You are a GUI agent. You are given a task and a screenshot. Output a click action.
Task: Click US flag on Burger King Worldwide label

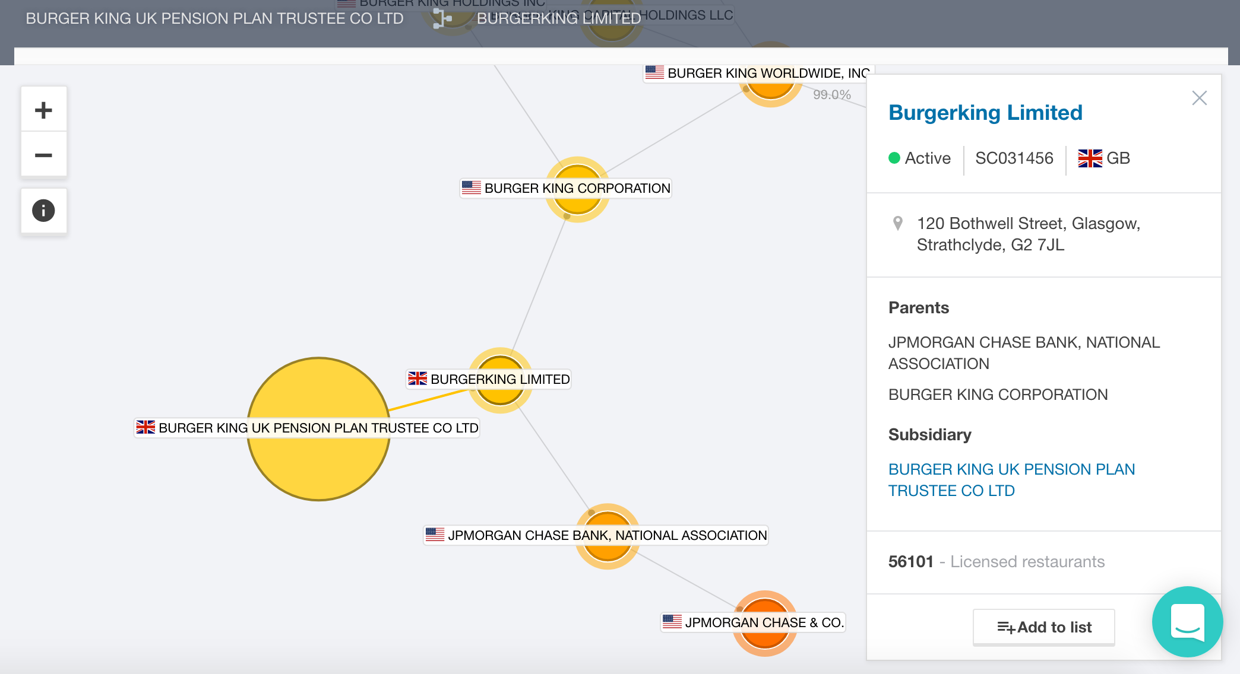[x=654, y=72]
